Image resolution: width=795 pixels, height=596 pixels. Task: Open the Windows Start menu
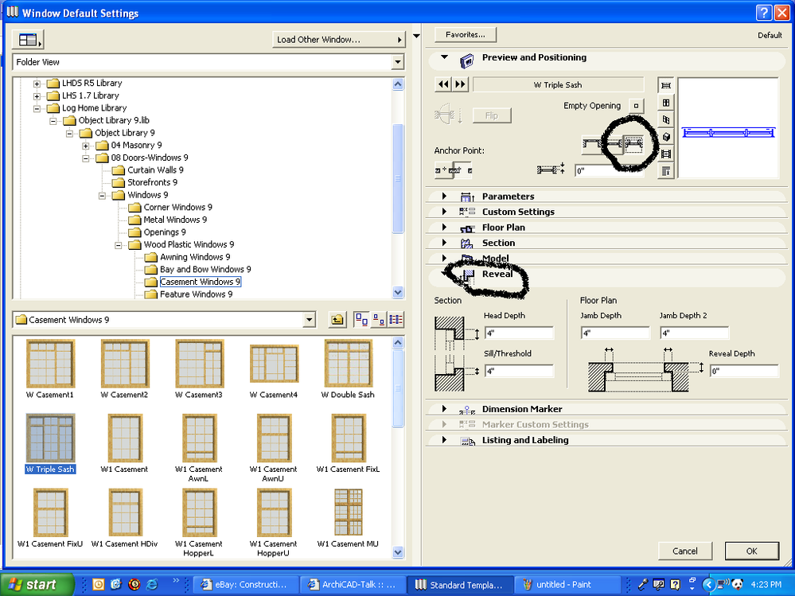click(x=37, y=584)
